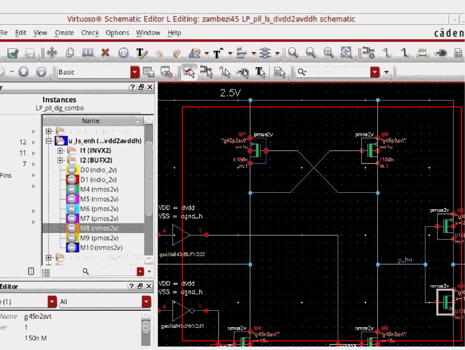Toggle the selection filter checkbox-cursor button

coord(188,72)
